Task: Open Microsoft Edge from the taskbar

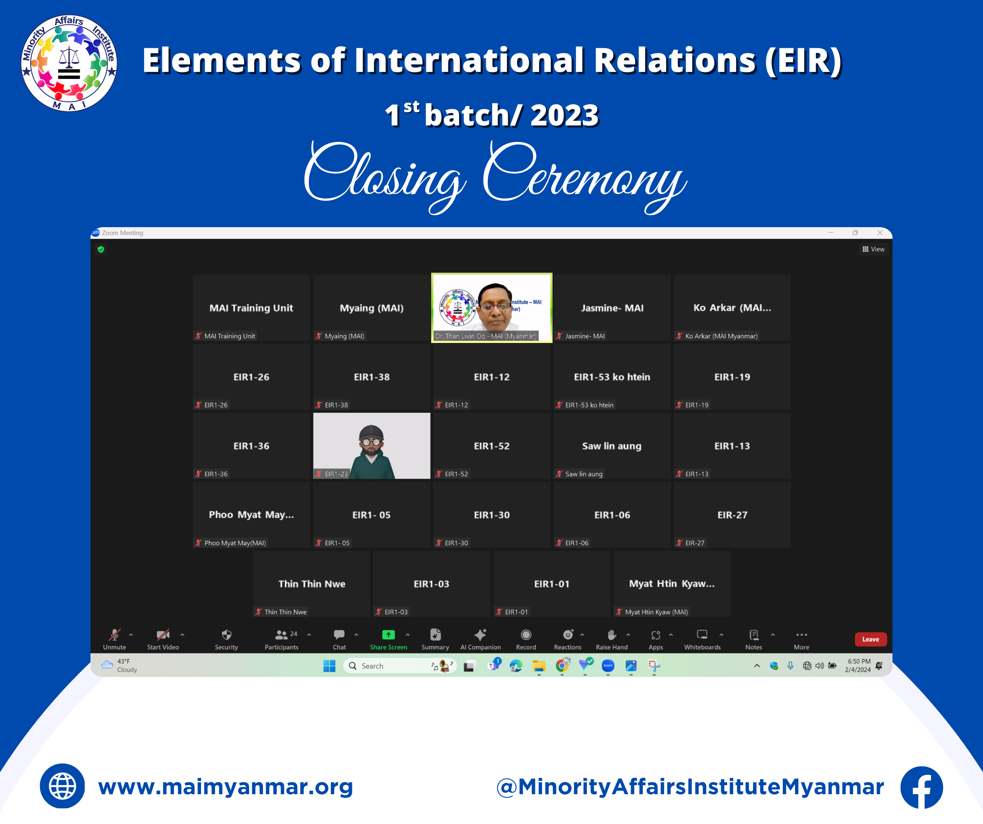Action: (516, 666)
